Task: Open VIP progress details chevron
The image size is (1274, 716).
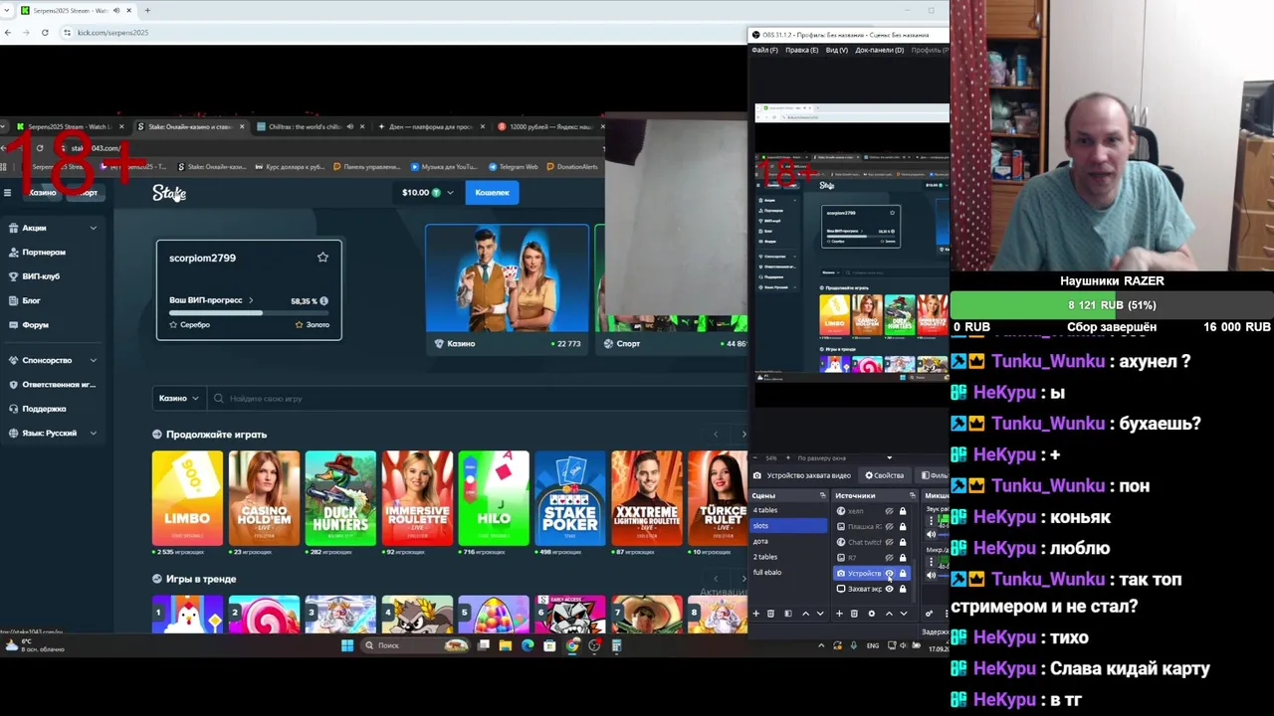Action: [251, 300]
